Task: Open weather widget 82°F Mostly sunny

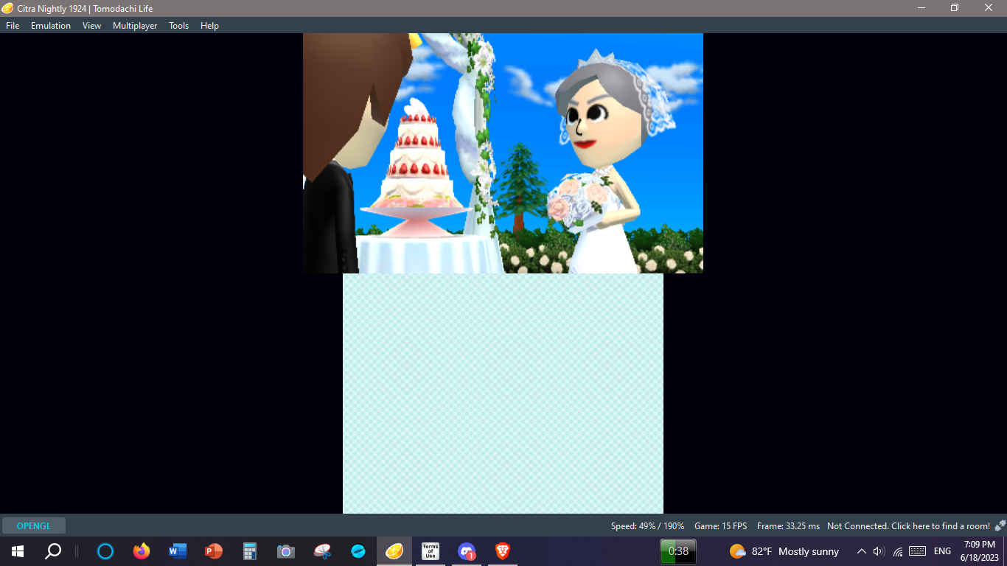Action: point(784,551)
